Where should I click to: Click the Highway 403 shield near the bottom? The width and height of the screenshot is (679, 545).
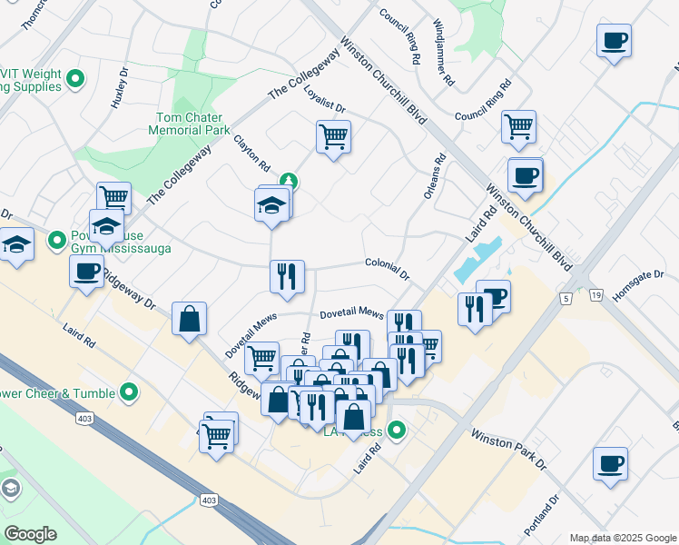209,500
